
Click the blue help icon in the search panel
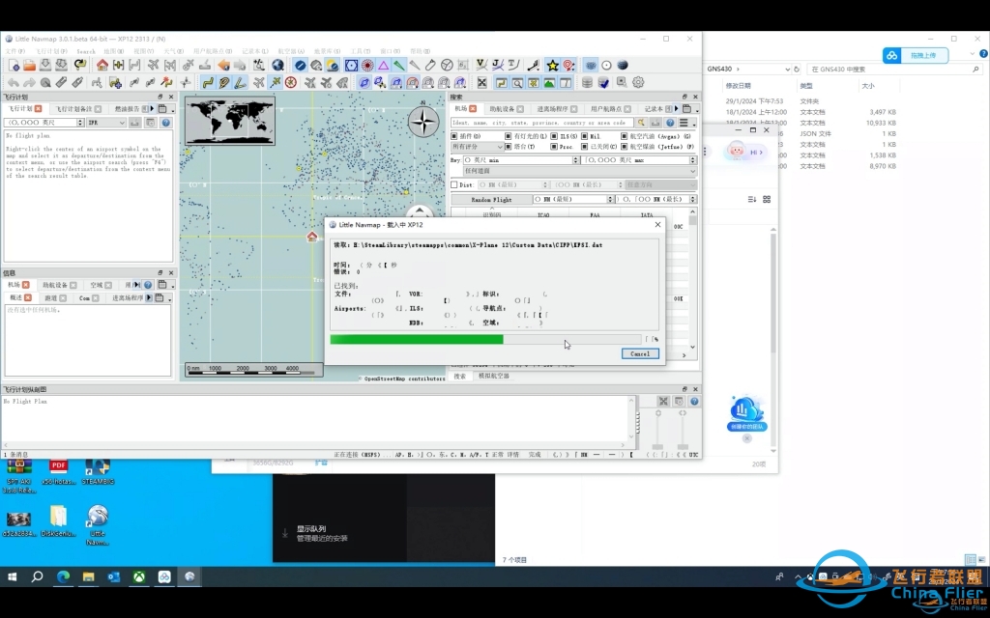pyautogui.click(x=670, y=123)
